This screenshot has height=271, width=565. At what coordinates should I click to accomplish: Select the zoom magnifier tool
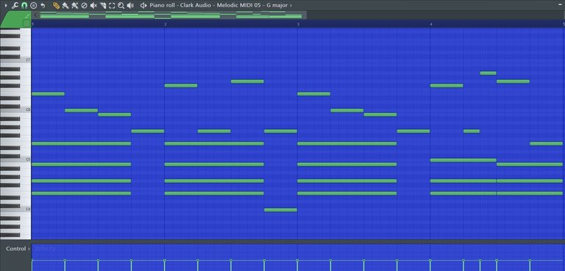121,5
